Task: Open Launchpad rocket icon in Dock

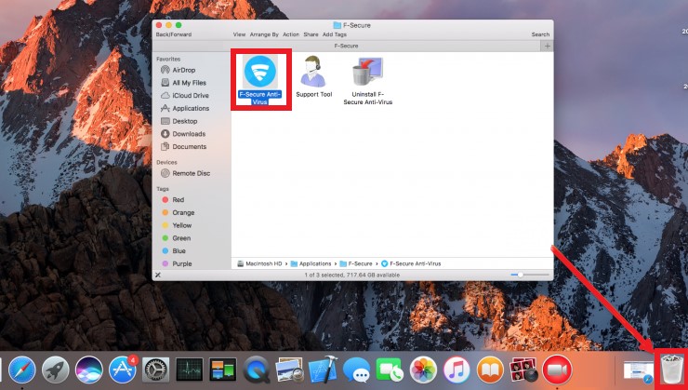Action: pos(55,370)
